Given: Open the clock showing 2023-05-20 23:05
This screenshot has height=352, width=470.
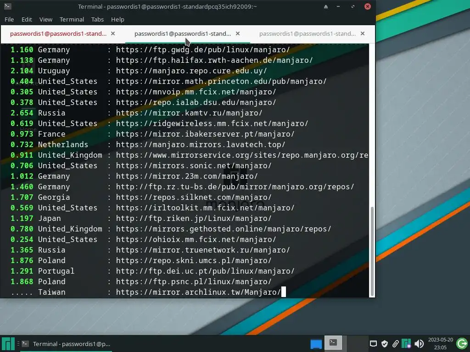Looking at the screenshot, I should tap(440, 344).
